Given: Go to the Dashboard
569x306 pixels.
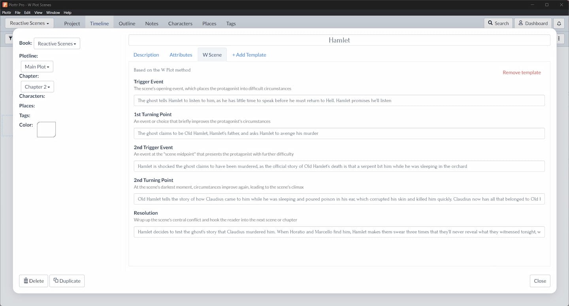Looking at the screenshot, I should [x=533, y=23].
